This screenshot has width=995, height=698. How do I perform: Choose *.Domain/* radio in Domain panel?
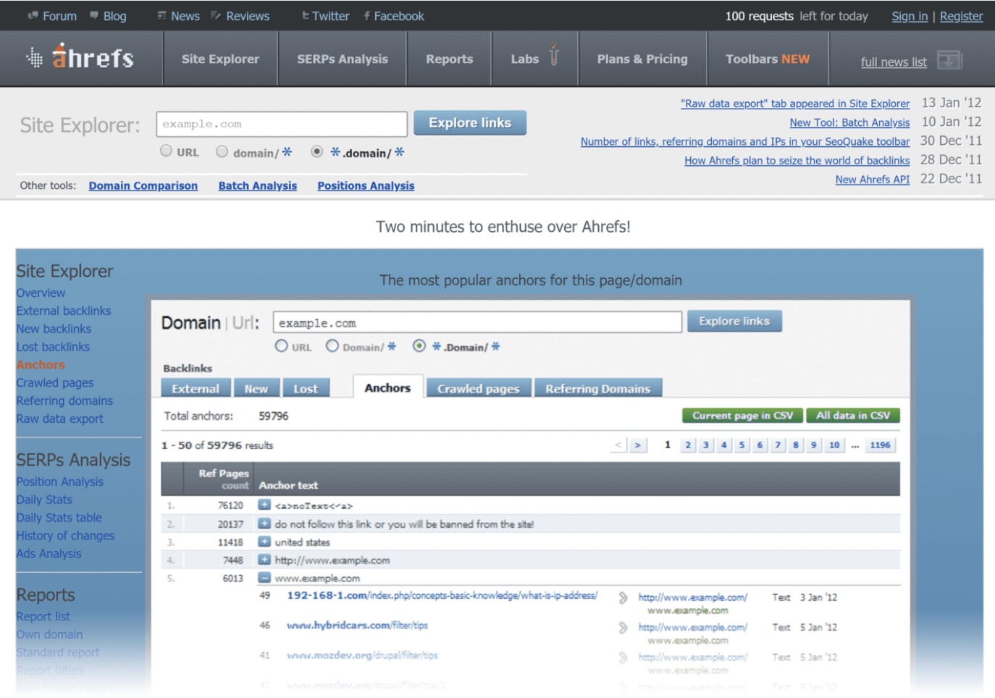pos(419,346)
